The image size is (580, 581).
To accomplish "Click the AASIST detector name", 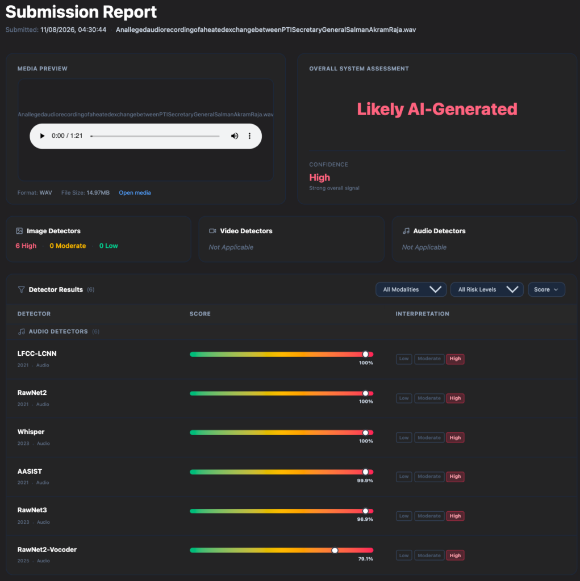I will (30, 471).
